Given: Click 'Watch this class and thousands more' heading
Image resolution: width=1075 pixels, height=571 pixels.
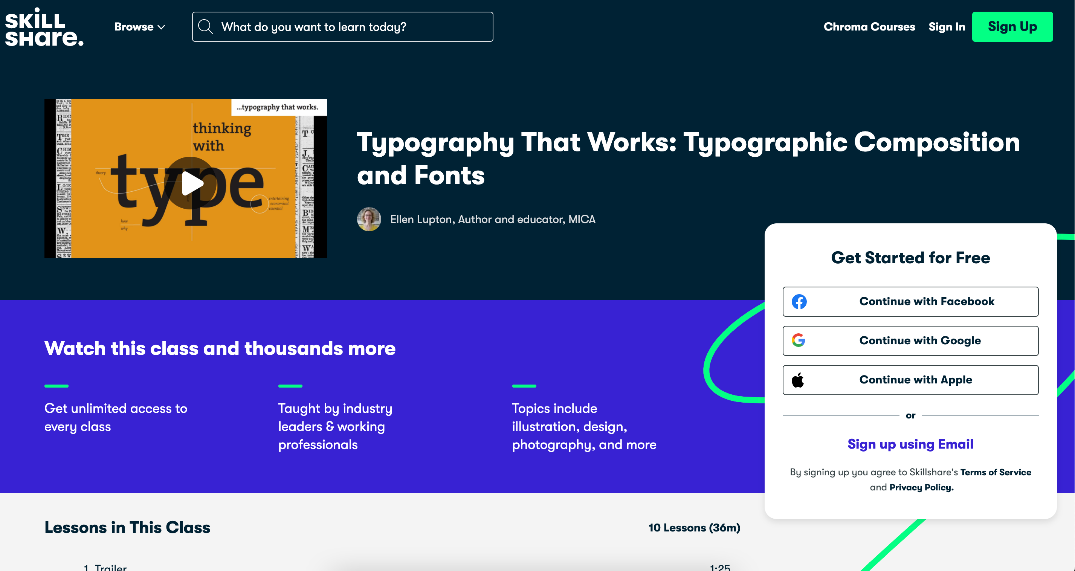Looking at the screenshot, I should coord(220,348).
